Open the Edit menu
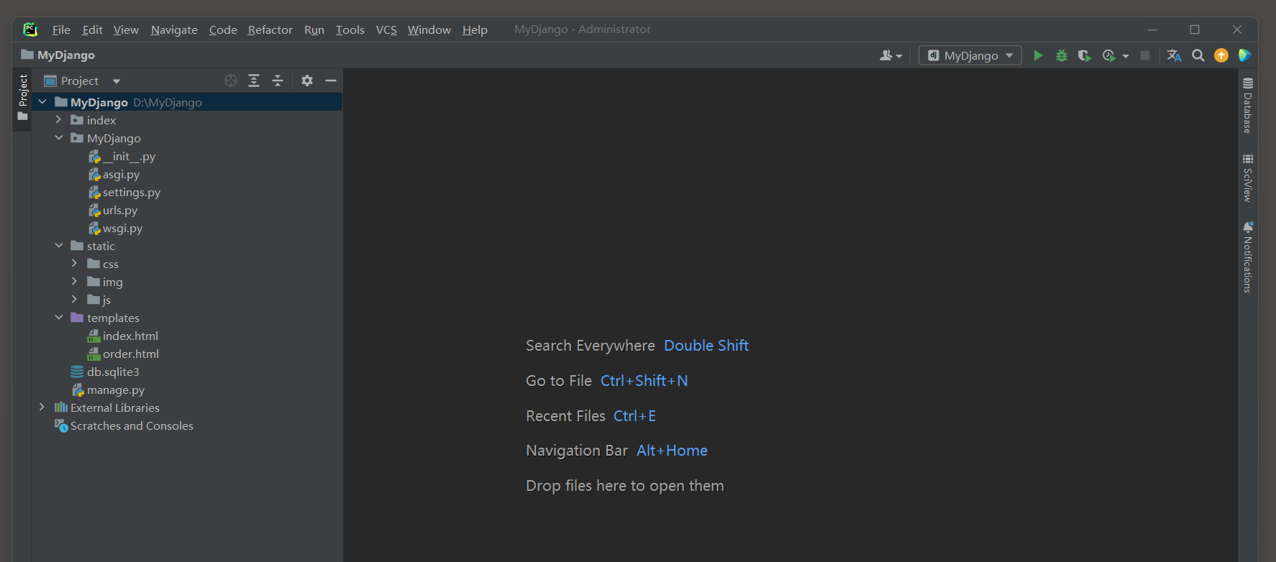The height and width of the screenshot is (562, 1276). coord(92,29)
